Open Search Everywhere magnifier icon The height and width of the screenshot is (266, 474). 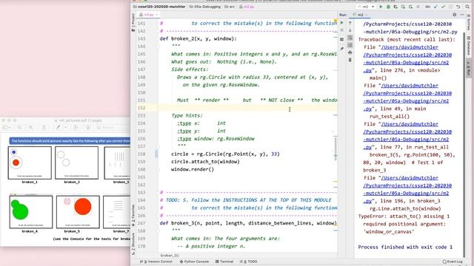tap(467, 7)
